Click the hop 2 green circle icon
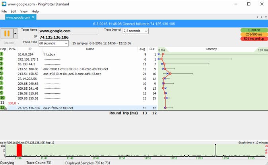Viewport: 268px width, 165px height. (x=2, y=59)
